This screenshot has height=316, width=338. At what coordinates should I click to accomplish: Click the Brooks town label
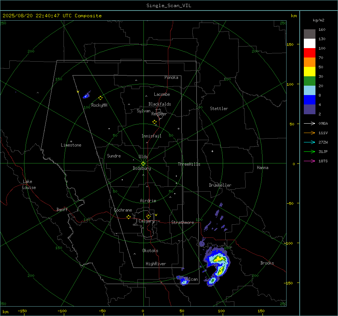coord(267,263)
